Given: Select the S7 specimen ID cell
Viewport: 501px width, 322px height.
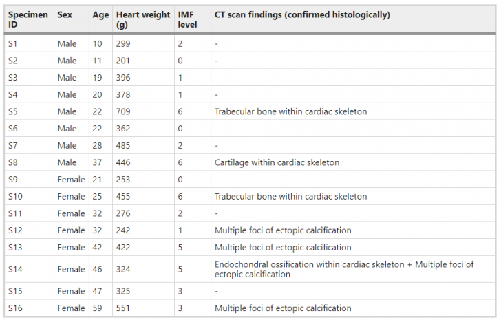Looking at the screenshot, I should pyautogui.click(x=14, y=145).
